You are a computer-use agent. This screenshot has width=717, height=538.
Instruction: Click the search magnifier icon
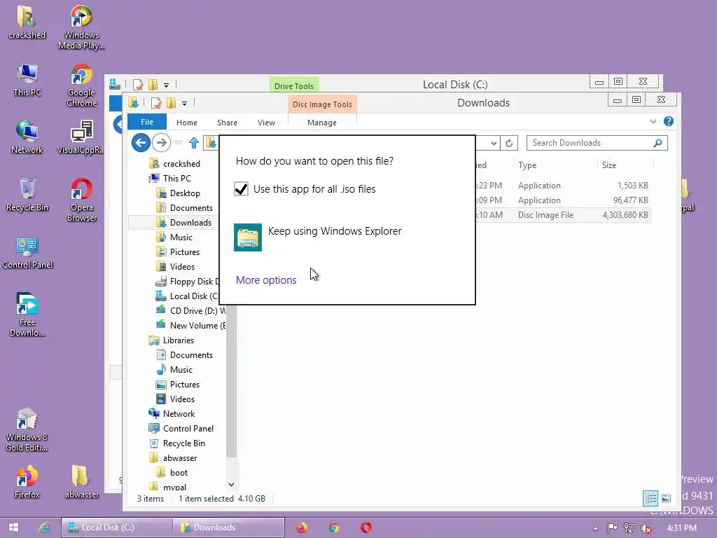coord(657,143)
